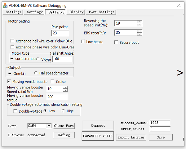Switch to the Setting1 tab
This screenshot has height=149, width=186.
click(x=13, y=12)
